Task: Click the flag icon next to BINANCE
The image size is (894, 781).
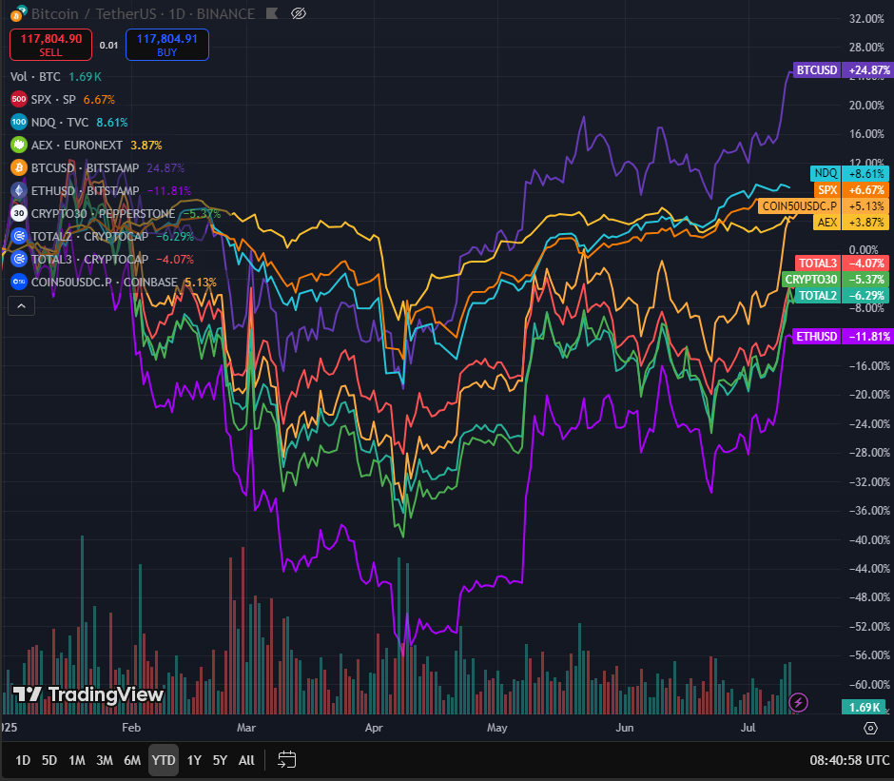Action: tap(272, 13)
